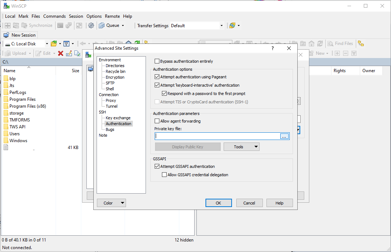Select Tunnel in the settings tree
Viewport: 391px width, 252px height.
pyautogui.click(x=111, y=106)
